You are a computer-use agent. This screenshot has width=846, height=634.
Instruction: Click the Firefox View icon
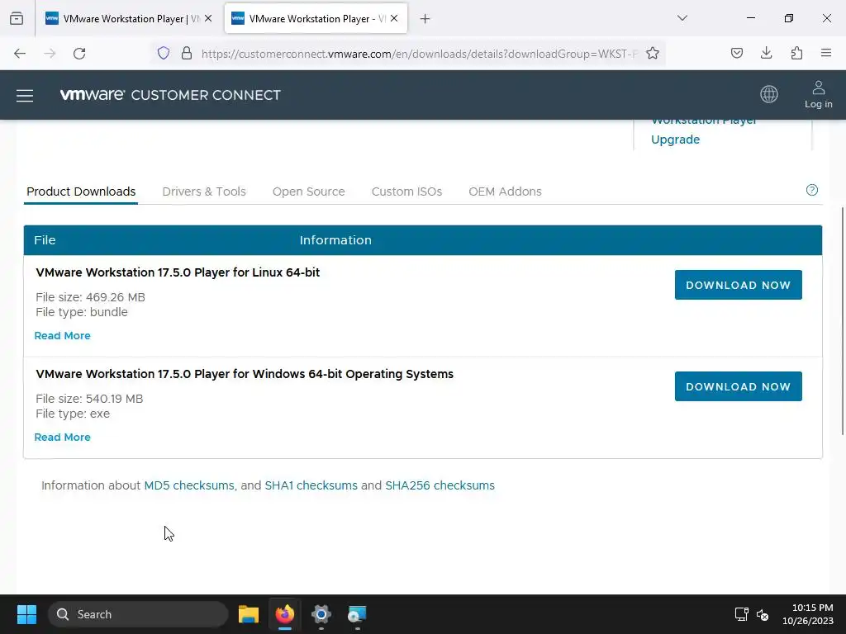(17, 18)
